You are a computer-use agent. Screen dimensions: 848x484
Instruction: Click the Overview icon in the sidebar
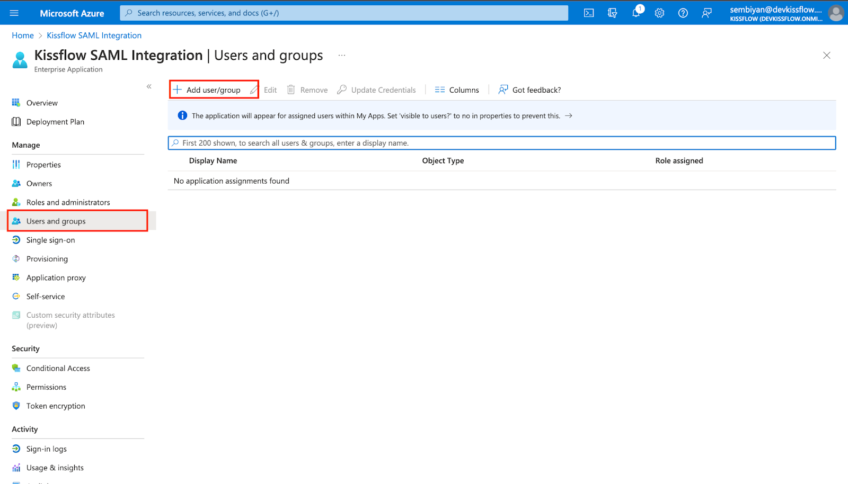click(16, 103)
